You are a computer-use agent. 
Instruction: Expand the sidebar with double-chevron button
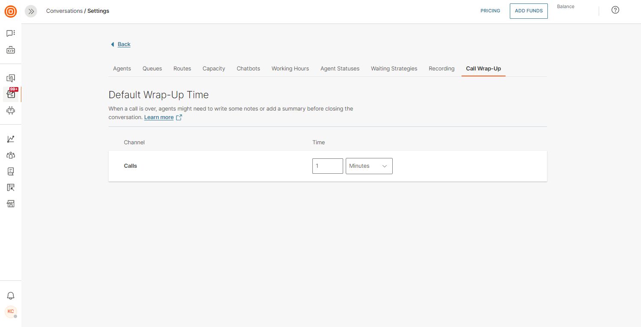[x=31, y=12]
